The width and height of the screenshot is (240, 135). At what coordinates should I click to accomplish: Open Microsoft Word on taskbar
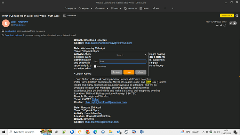click(x=142, y=132)
